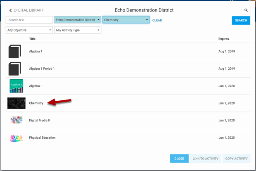The width and height of the screenshot is (256, 171).
Task: Click the blue Search button
Action: pyautogui.click(x=241, y=20)
